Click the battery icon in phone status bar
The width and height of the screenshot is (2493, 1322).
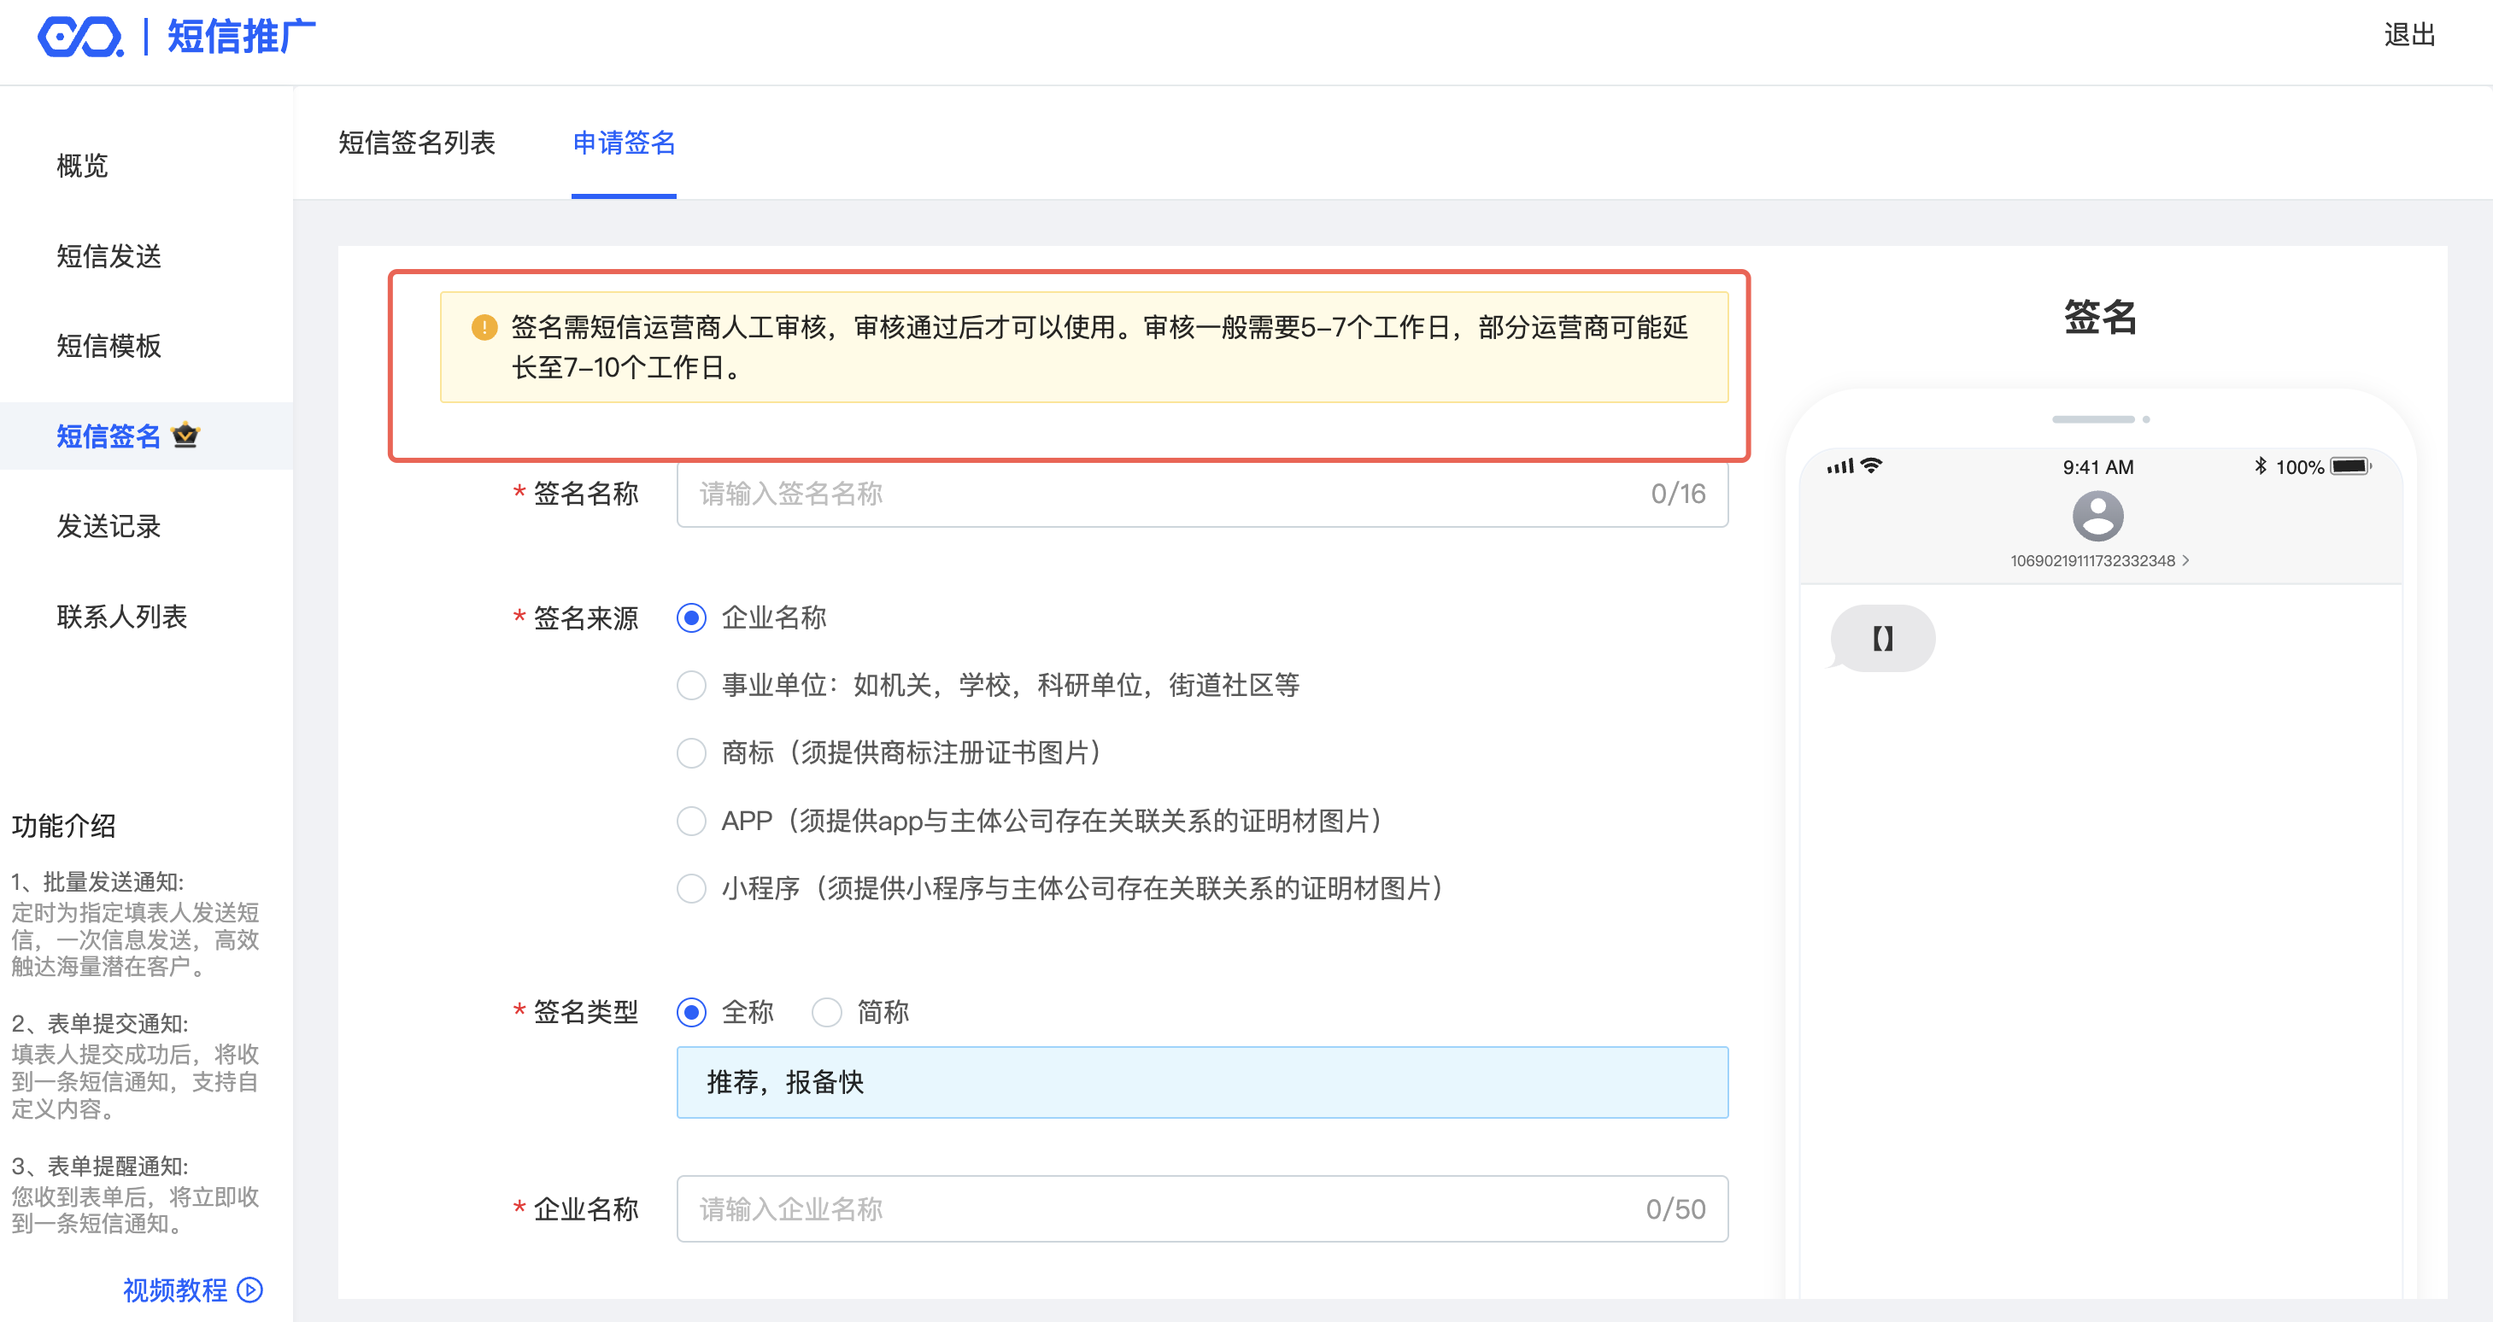pos(2349,467)
